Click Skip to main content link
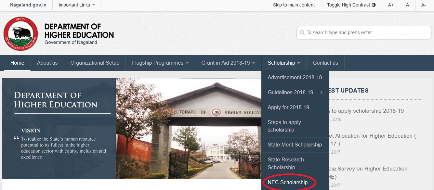The height and width of the screenshot is (190, 434). 294,5
